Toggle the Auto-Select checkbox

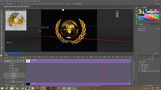coord(6,4)
